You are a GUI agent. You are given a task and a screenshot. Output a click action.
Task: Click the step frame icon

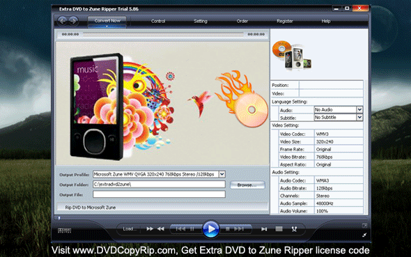point(264,229)
